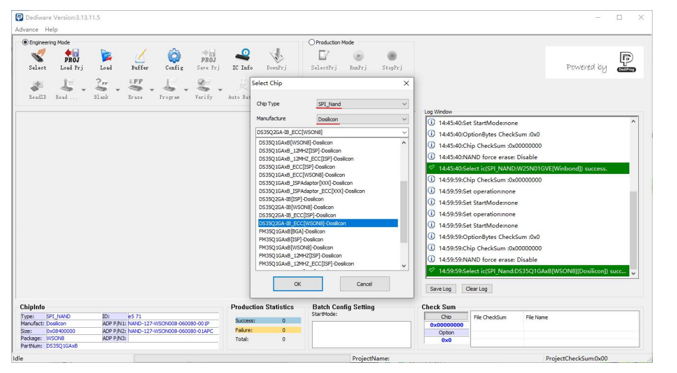Open the Manufacture dropdown
Viewport: 677px width, 373px height.
click(x=362, y=119)
